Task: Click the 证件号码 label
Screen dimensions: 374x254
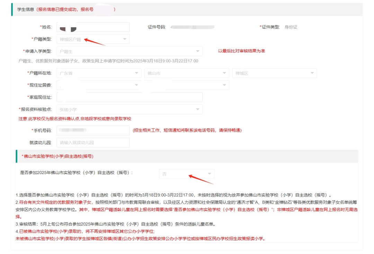Action: [157, 27]
